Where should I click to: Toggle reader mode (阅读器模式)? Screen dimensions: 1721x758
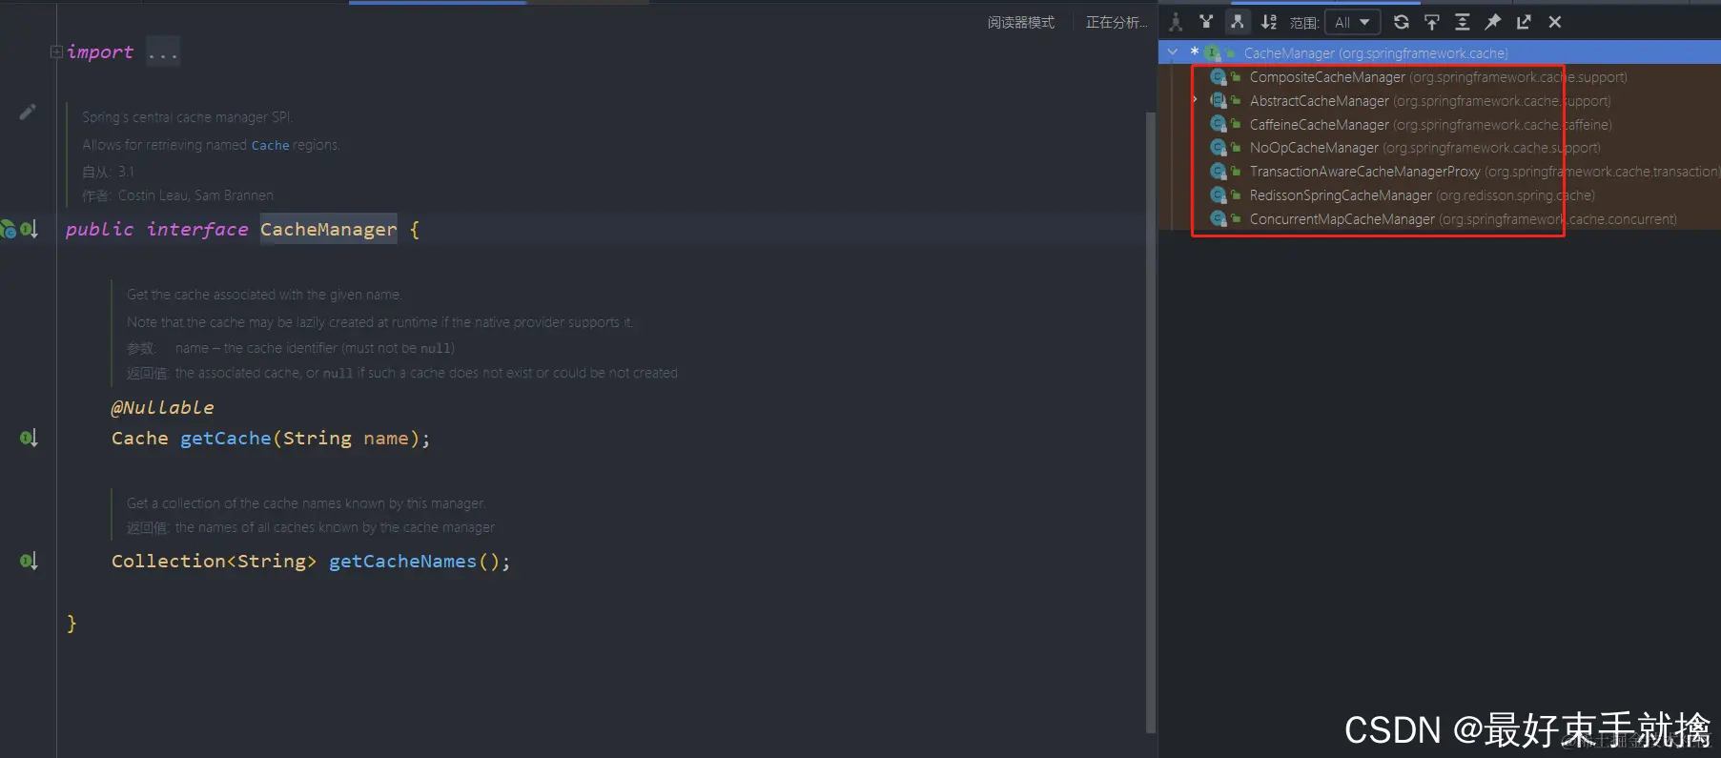pyautogui.click(x=1021, y=22)
